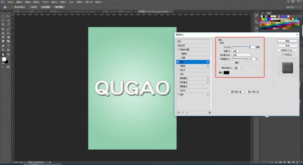Open the Fill Type dropdown

click(x=238, y=68)
